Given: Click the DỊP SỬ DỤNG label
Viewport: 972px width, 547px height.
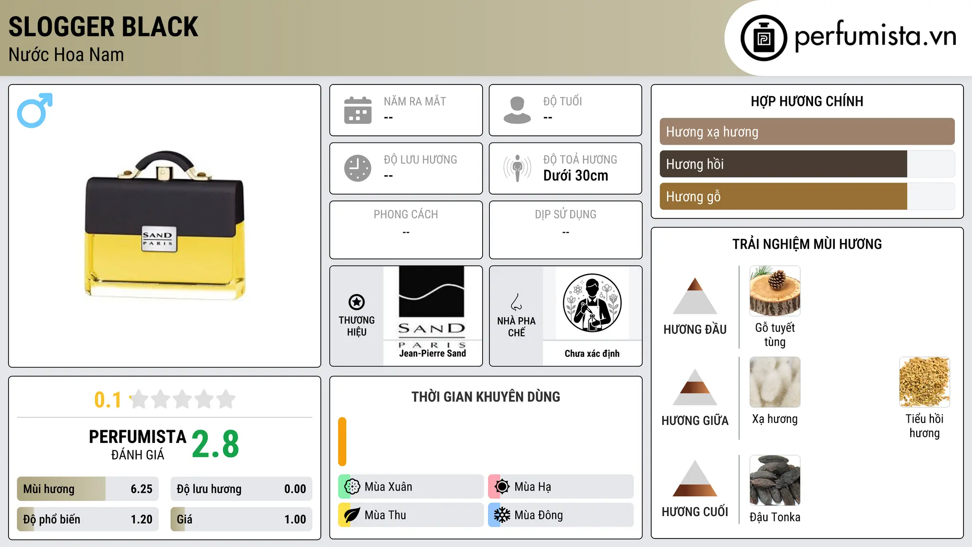Looking at the screenshot, I should 566,214.
